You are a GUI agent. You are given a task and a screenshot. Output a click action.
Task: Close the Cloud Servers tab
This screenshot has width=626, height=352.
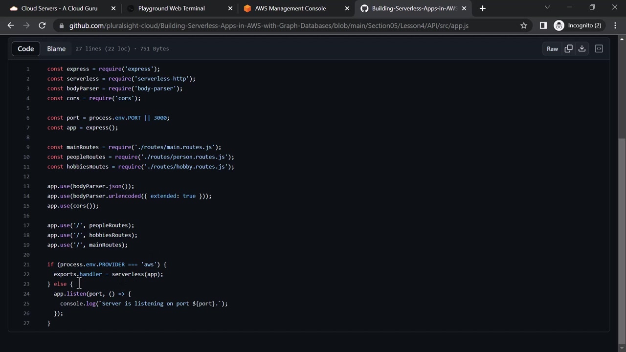(113, 8)
